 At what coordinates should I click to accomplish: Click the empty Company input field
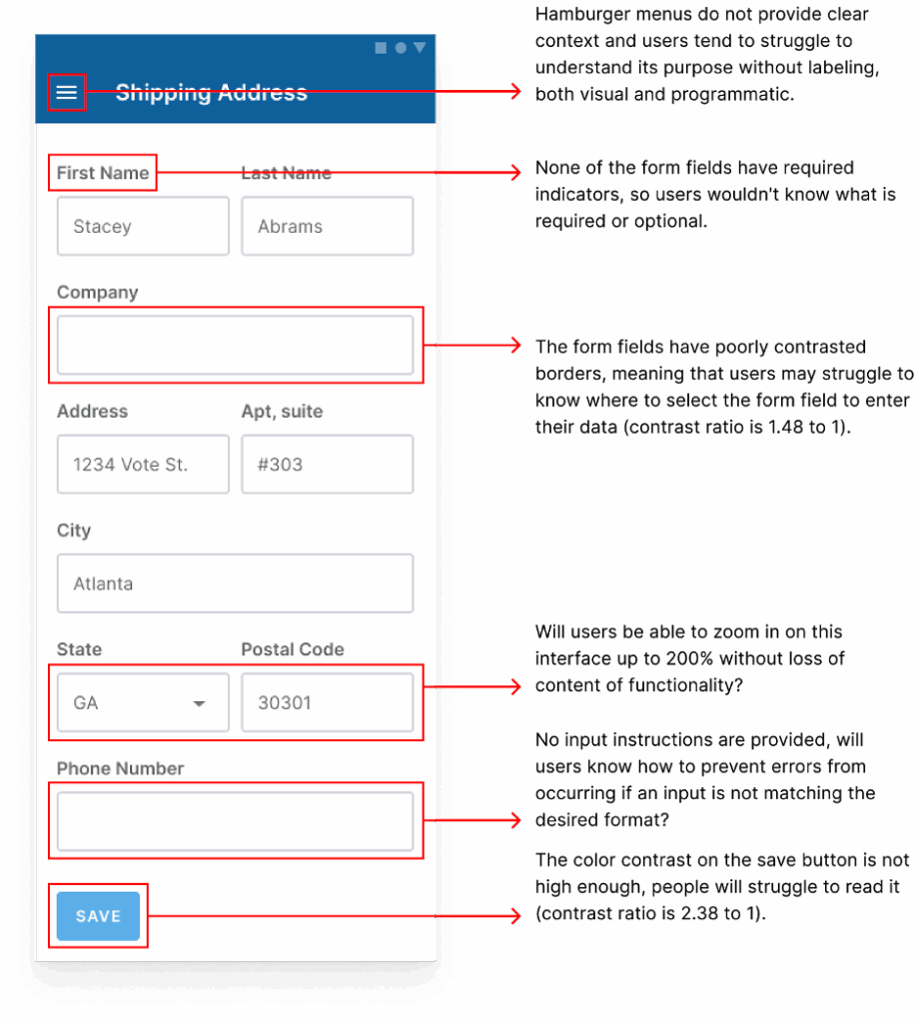236,345
